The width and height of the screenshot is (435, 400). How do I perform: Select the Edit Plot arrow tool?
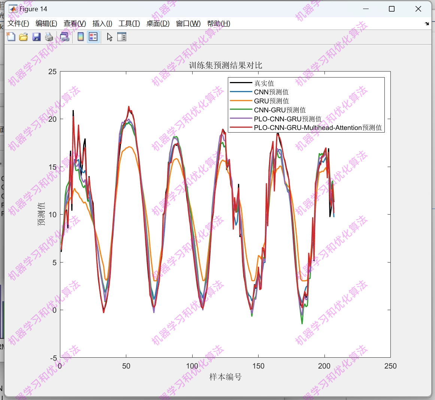109,37
